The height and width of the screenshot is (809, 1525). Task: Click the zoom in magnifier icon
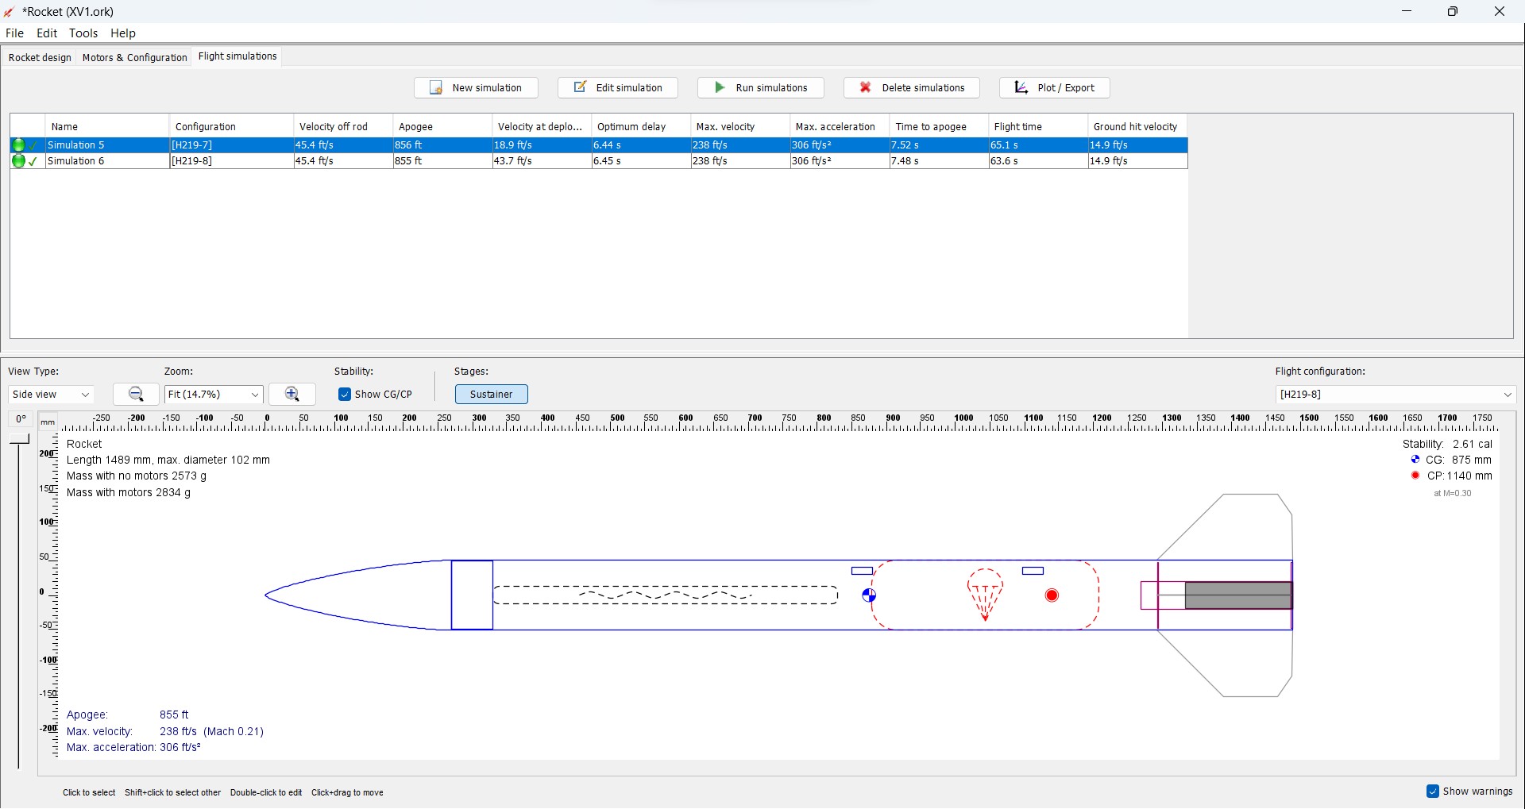[292, 395]
